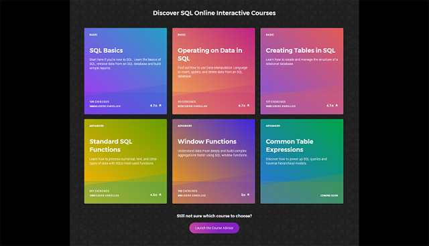
Task: Click Advanced tag on Standard SQL Functions
Action: pyautogui.click(x=97, y=126)
